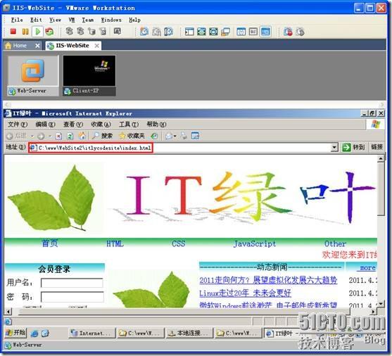Click the IE Stop button
Image resolution: width=392 pixels, height=356 pixels.
[x=58, y=136]
